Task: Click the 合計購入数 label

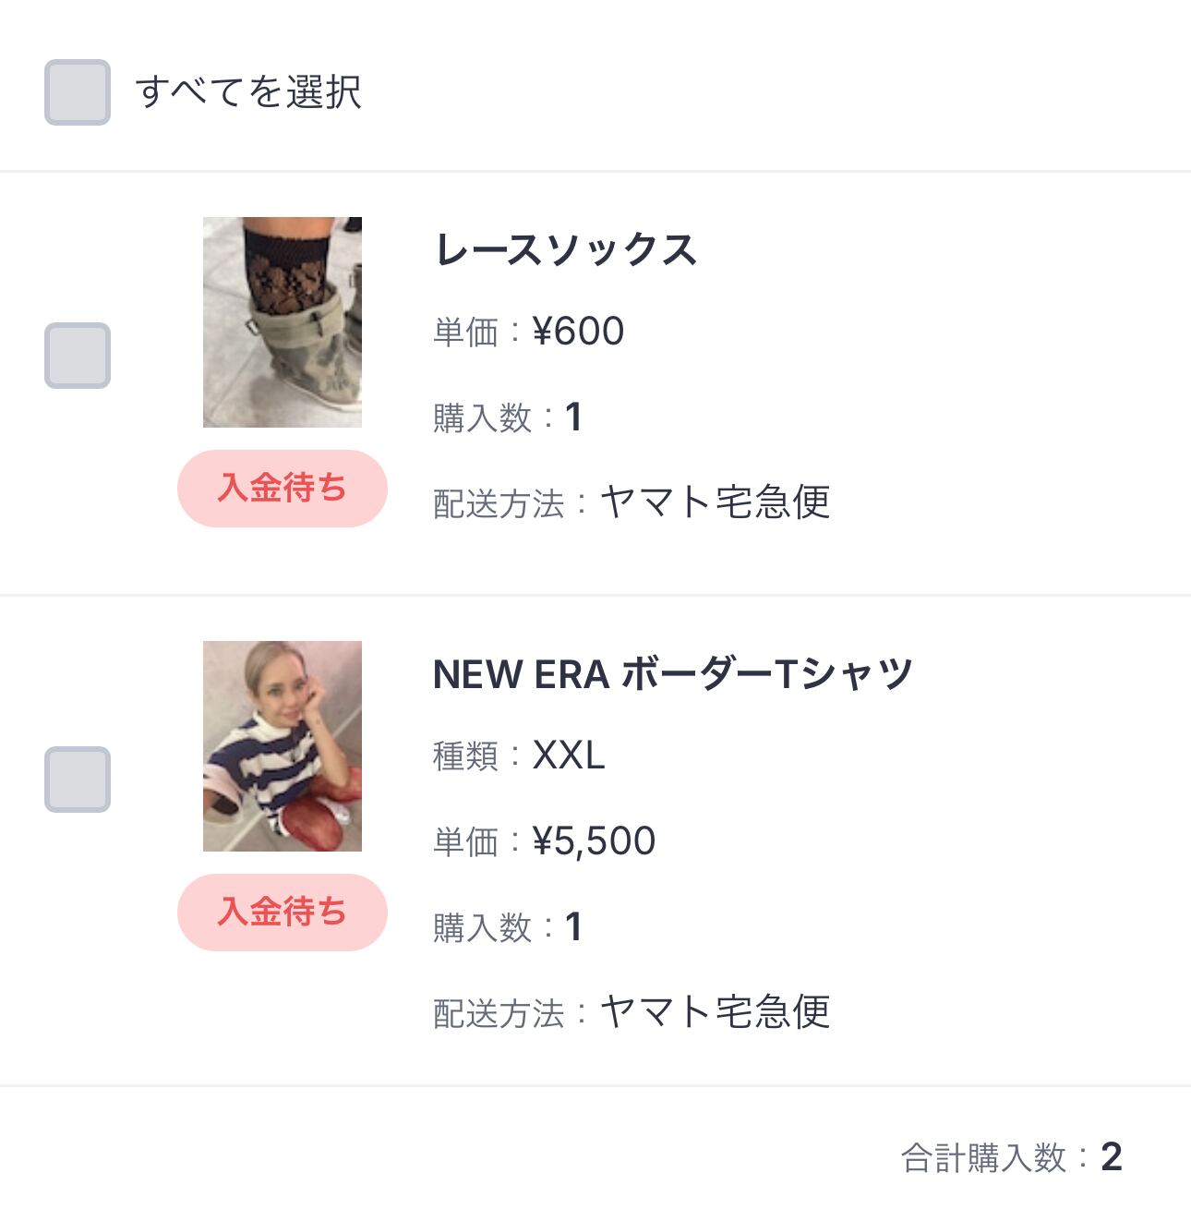Action: tap(983, 1158)
